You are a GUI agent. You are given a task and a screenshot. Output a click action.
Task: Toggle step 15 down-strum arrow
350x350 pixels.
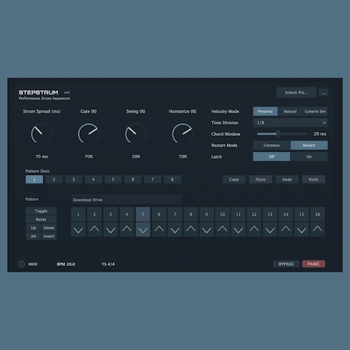click(x=302, y=230)
